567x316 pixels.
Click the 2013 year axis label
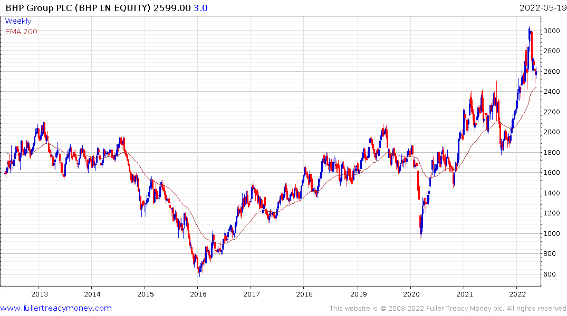click(x=40, y=294)
